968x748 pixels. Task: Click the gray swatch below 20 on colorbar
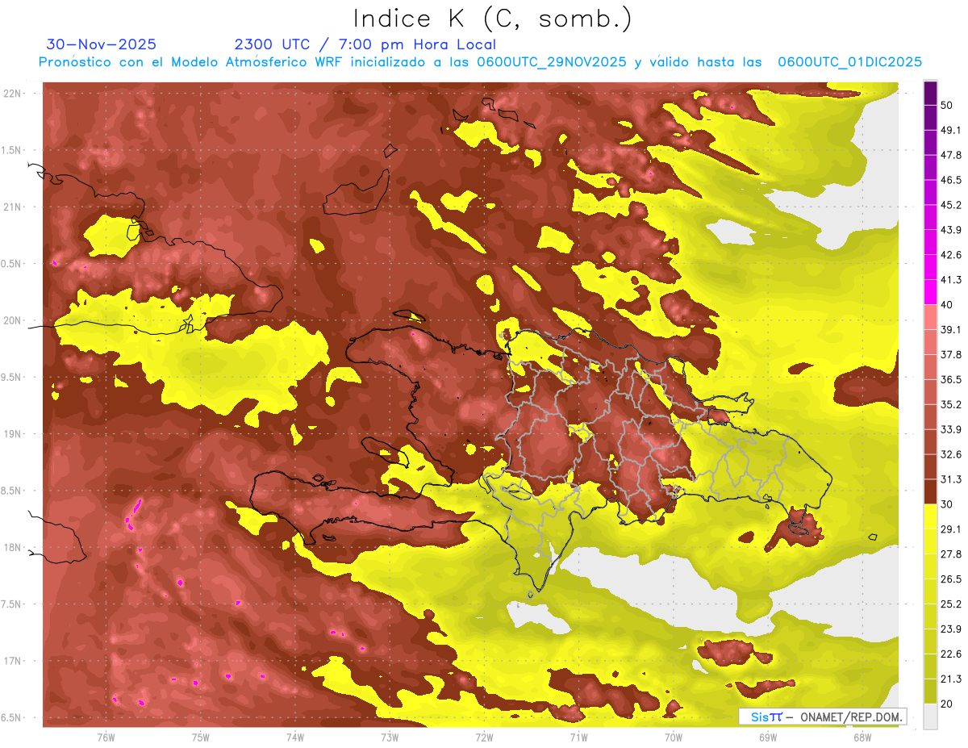click(930, 717)
